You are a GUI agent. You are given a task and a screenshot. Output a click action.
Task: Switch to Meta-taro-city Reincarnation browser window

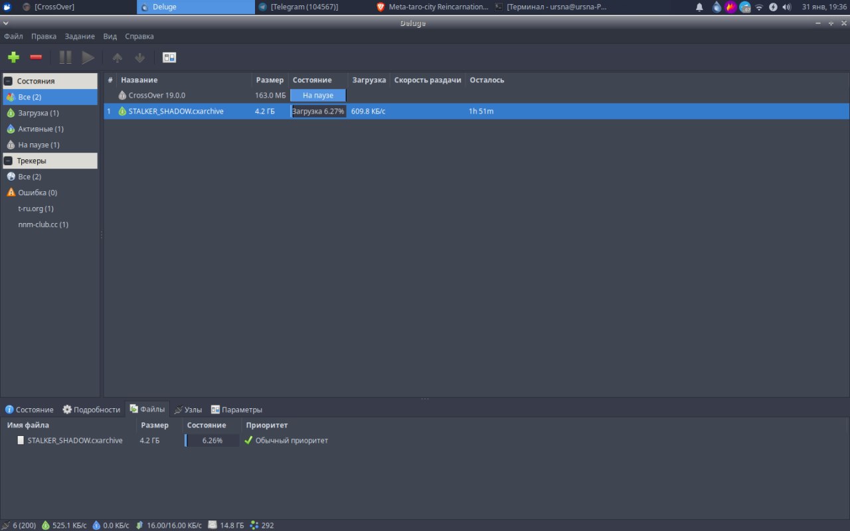432,7
